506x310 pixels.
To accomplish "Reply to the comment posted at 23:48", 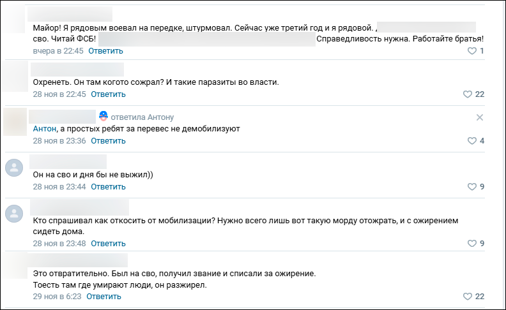I will pos(108,243).
